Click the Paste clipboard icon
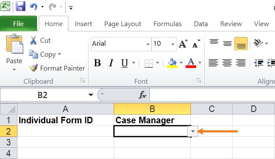Image resolution: width=275 pixels, height=159 pixels. point(14,44)
